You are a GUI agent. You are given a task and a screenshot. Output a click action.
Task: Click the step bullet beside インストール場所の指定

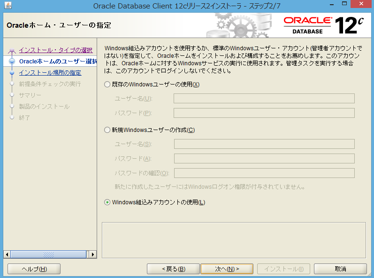click(x=12, y=72)
